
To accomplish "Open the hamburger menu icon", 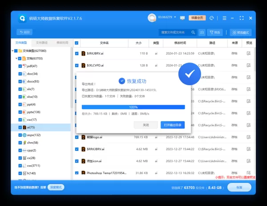I will point(224,18).
